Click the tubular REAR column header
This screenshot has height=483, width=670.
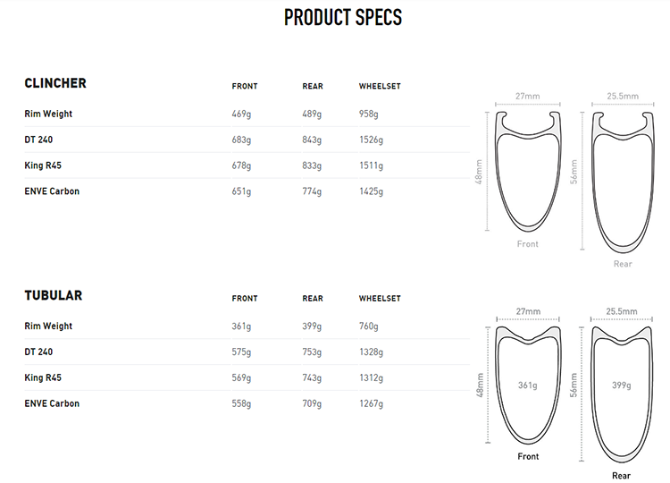pos(313,299)
